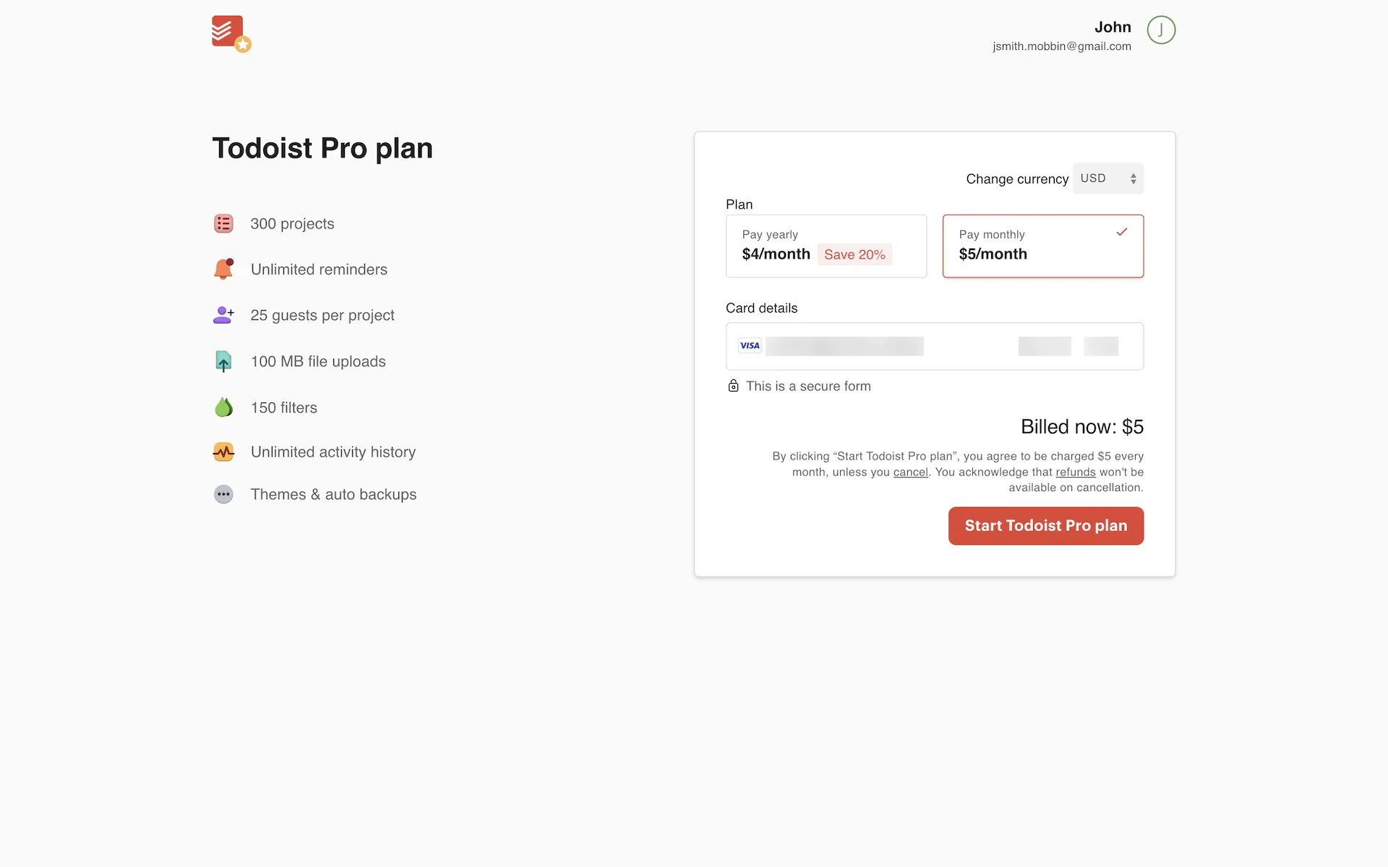Click the activity history pulse icon
This screenshot has height=867, width=1388.
(x=223, y=452)
